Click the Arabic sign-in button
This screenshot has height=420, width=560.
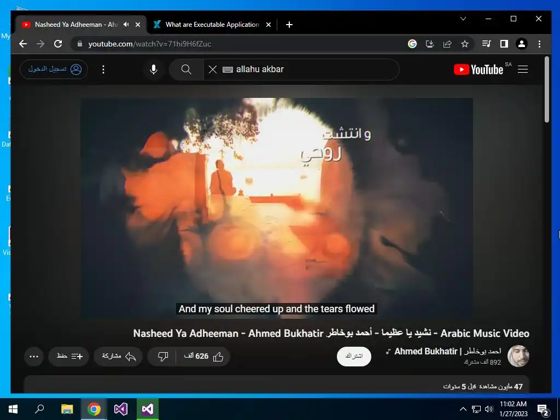54,69
